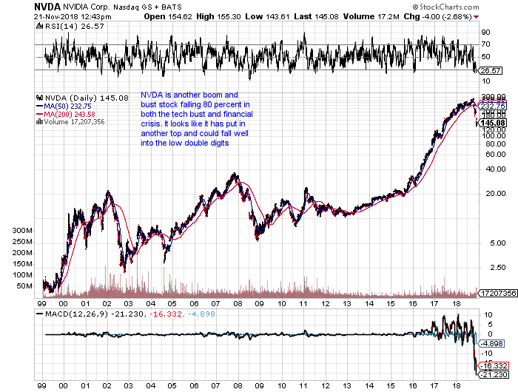Image resolution: width=518 pixels, height=392 pixels.
Task: Click year 18 below the MACD panel
Action: (457, 386)
